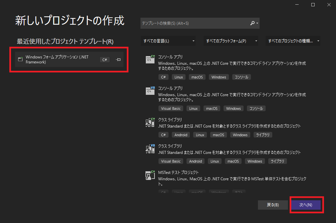Image resolution: width=336 pixels, height=223 pixels.
Task: Click the MSTest description starting with Windows、Linux、MacOS
Action: [232, 181]
